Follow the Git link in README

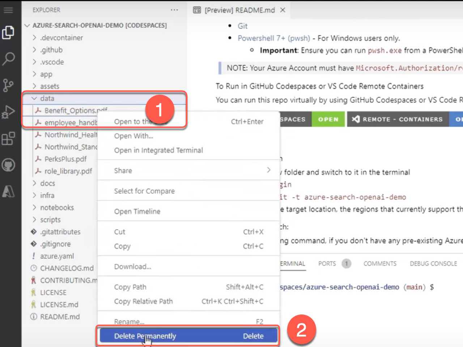click(x=242, y=26)
